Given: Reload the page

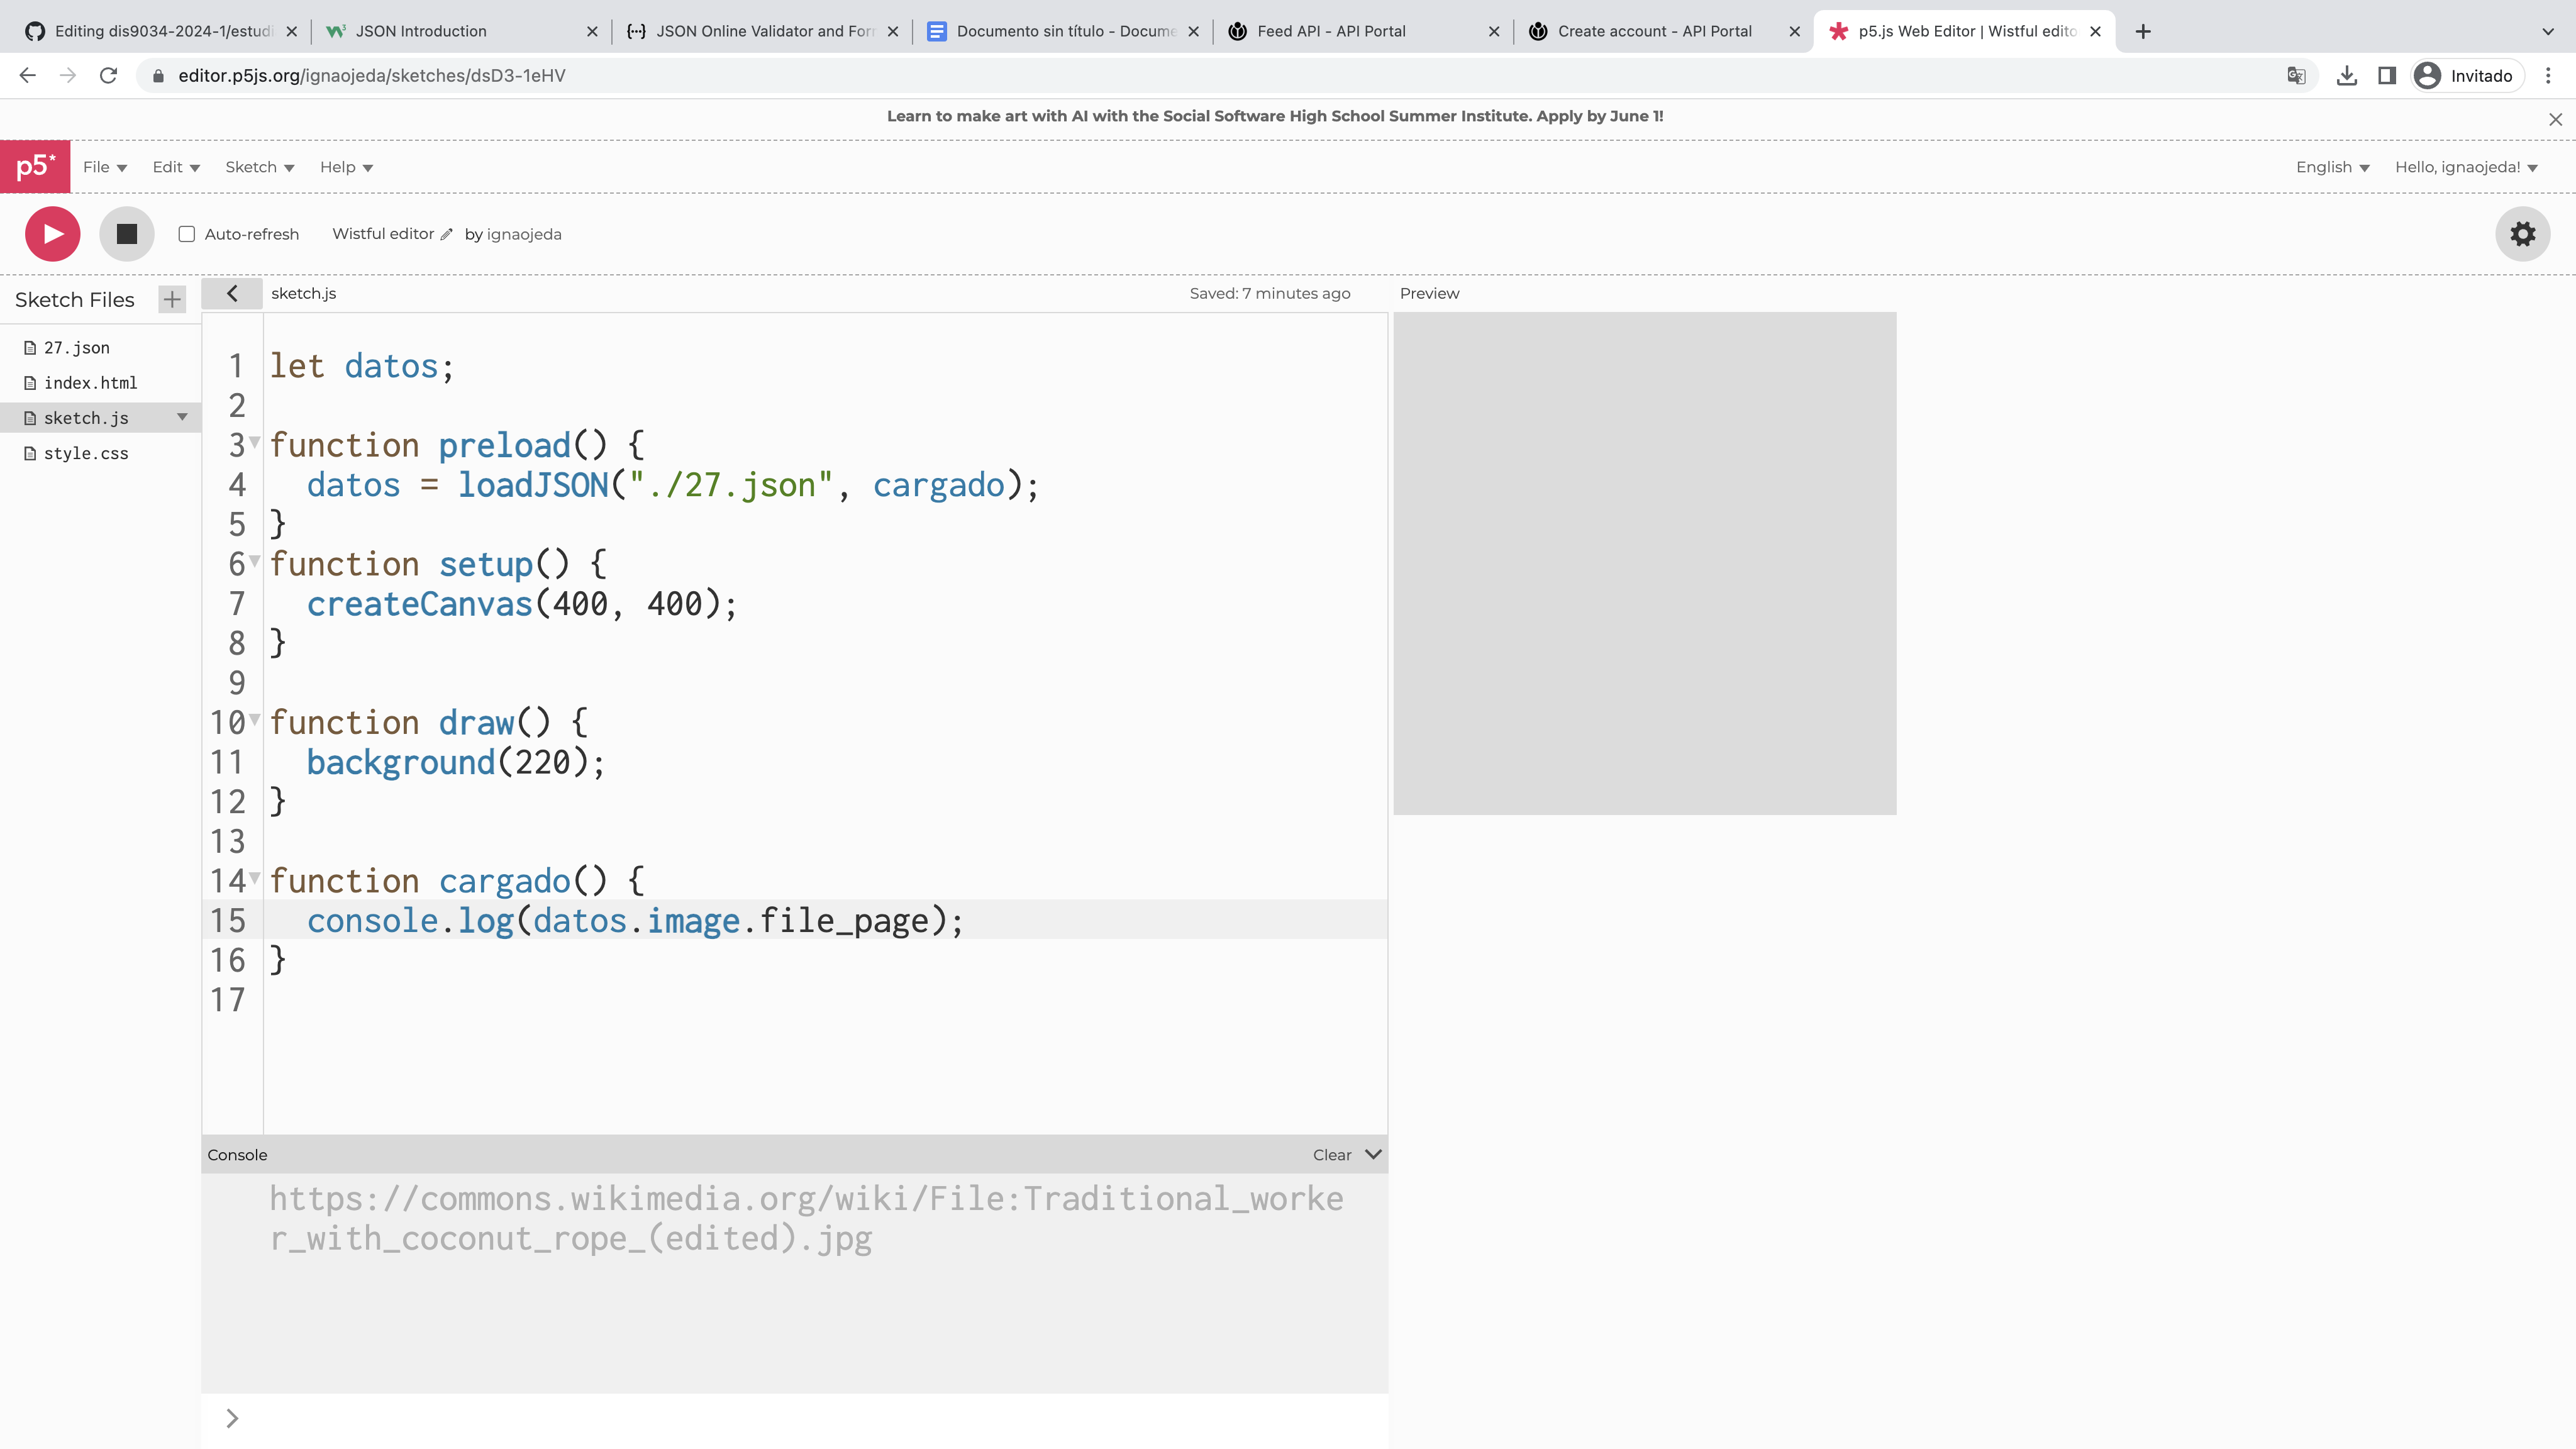Looking at the screenshot, I should point(109,75).
